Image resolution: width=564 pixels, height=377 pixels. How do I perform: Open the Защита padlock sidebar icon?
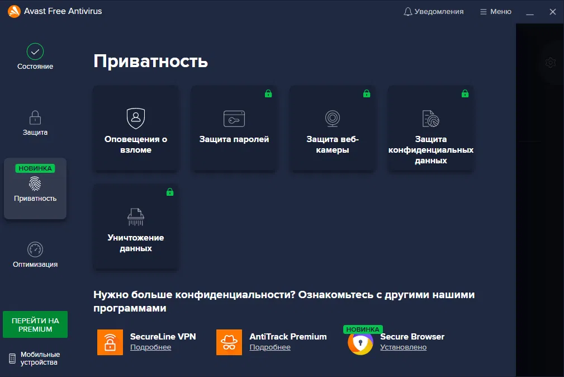35,117
